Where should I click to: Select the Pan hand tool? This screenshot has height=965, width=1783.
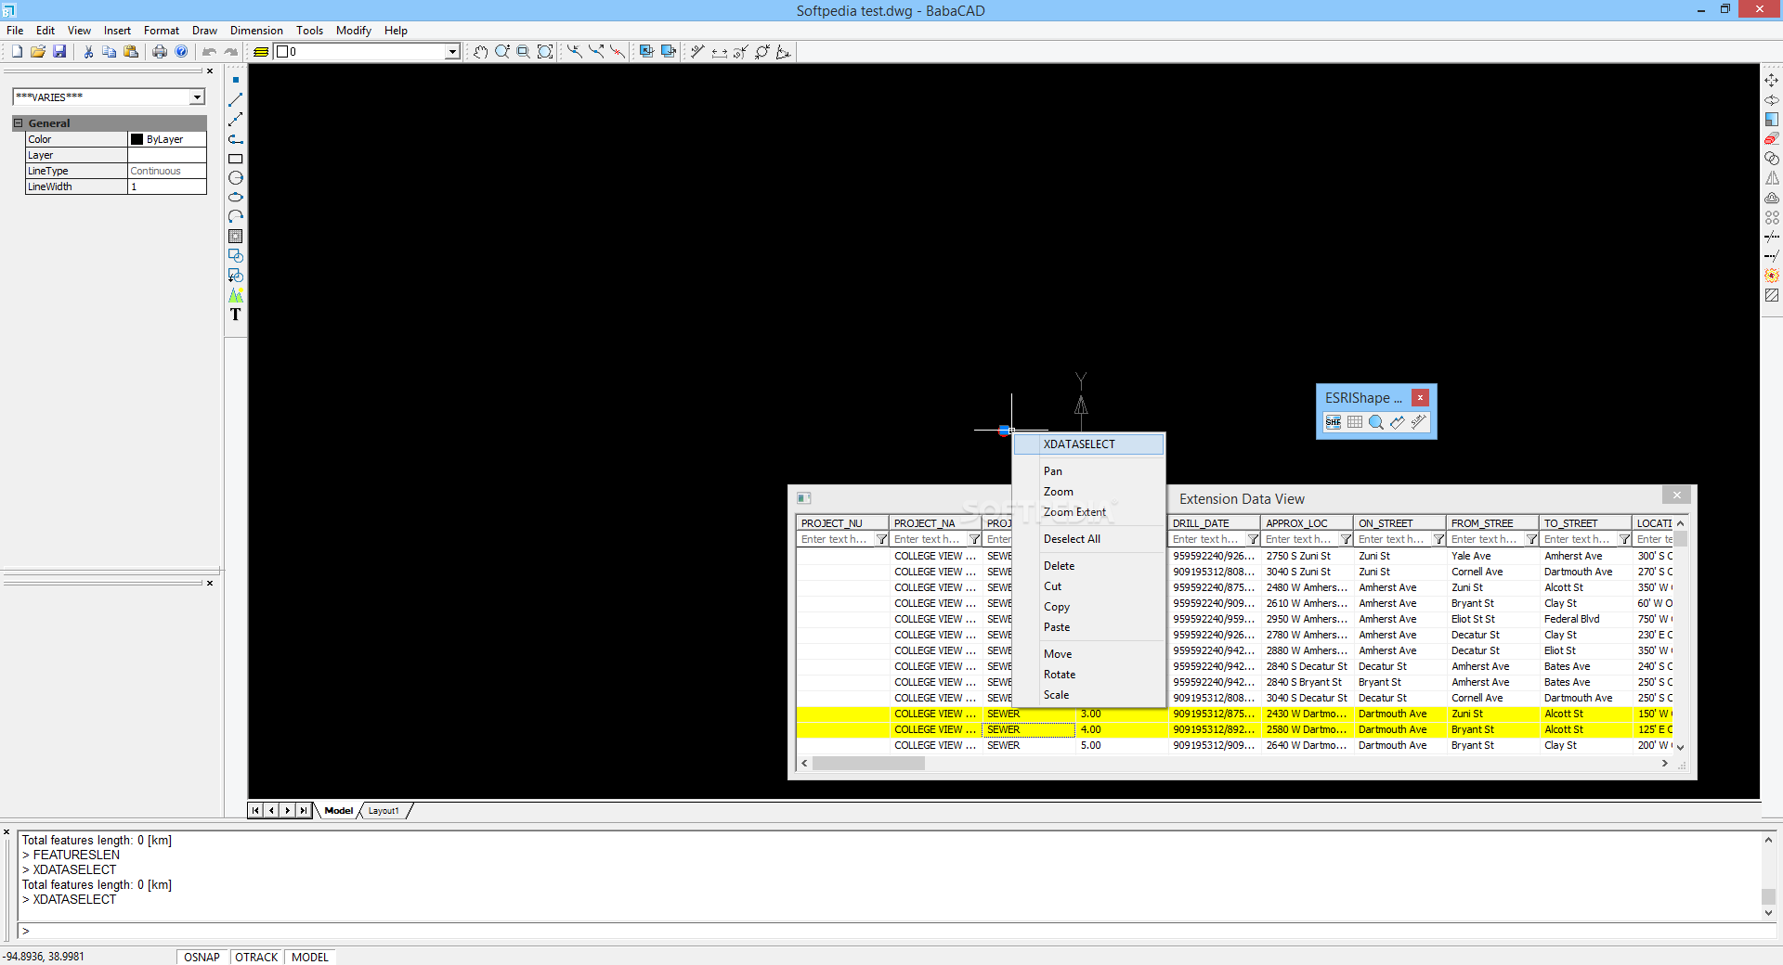click(480, 52)
